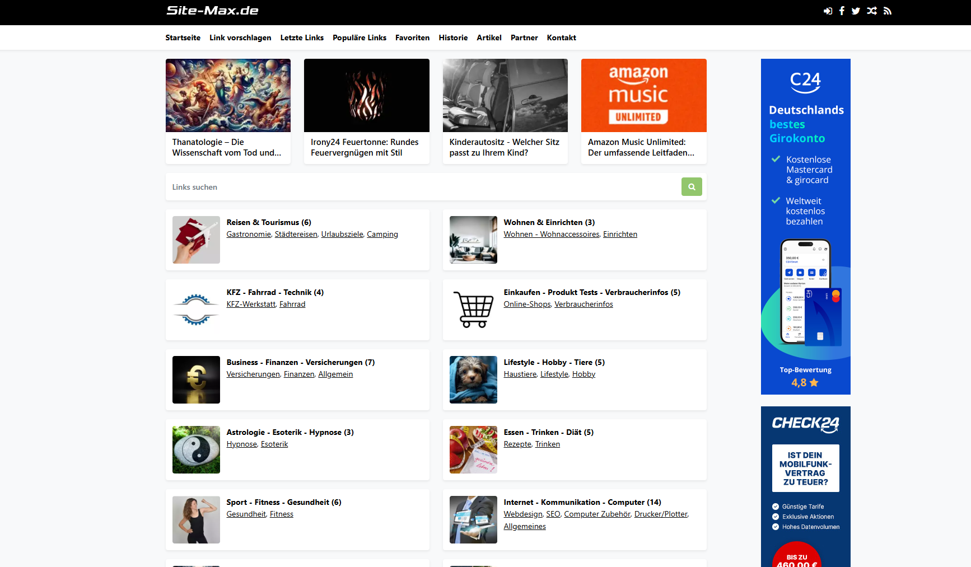Click the shuffle icon for a random link
The image size is (971, 567).
[x=871, y=11]
